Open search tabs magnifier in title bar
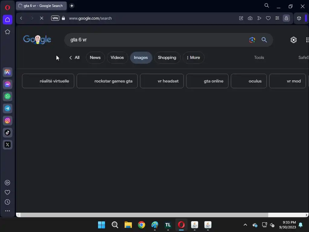The image size is (309, 232). pyautogui.click(x=267, y=5)
